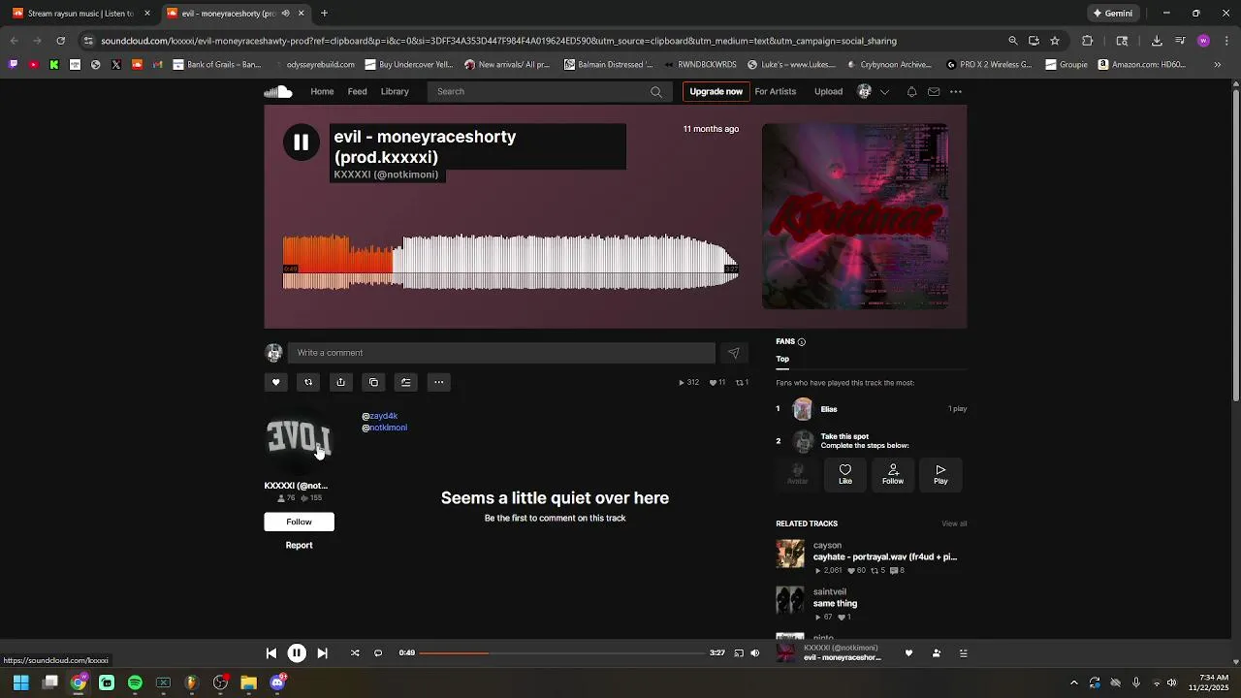The height and width of the screenshot is (698, 1241).
Task: Open Spotify from the taskbar
Action: pos(135,682)
